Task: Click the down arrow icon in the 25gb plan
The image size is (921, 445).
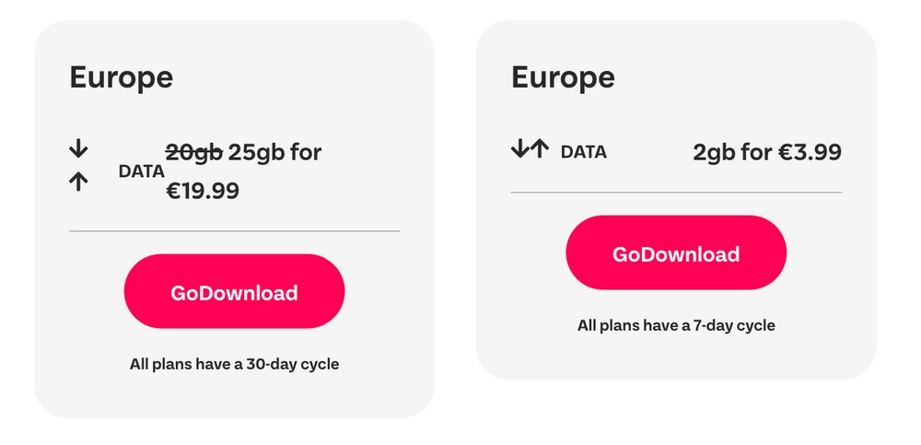Action: (x=78, y=147)
